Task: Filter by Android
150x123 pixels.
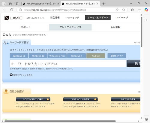Action: (x=96, y=56)
